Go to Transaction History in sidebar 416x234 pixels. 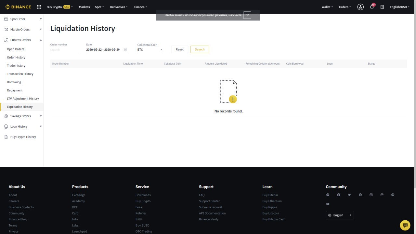[20, 74]
